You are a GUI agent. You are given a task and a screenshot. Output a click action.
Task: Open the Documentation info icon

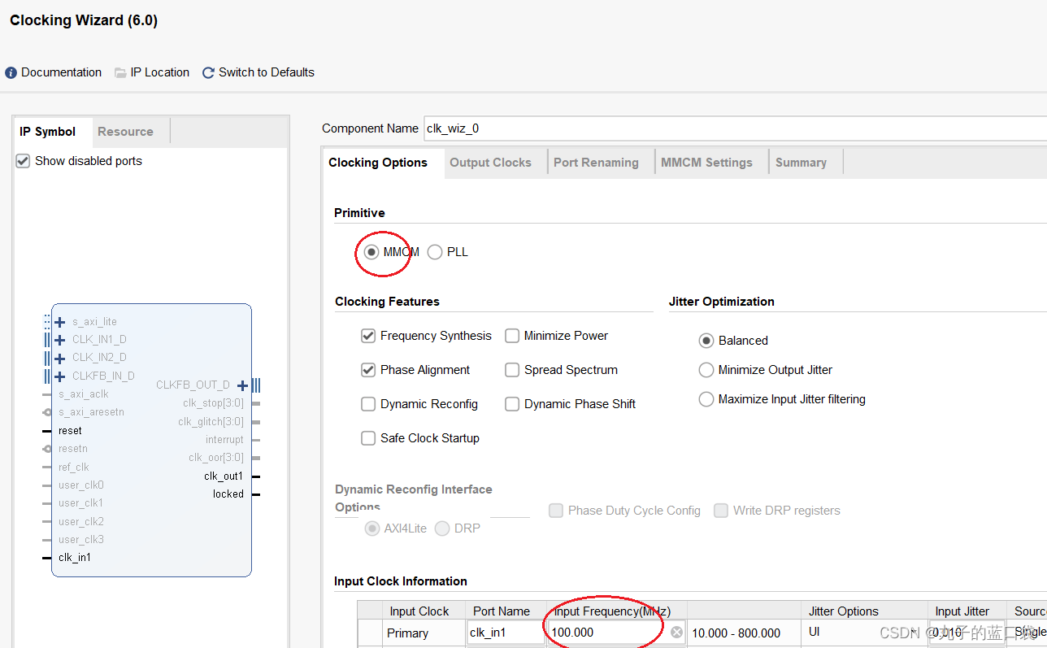click(11, 72)
